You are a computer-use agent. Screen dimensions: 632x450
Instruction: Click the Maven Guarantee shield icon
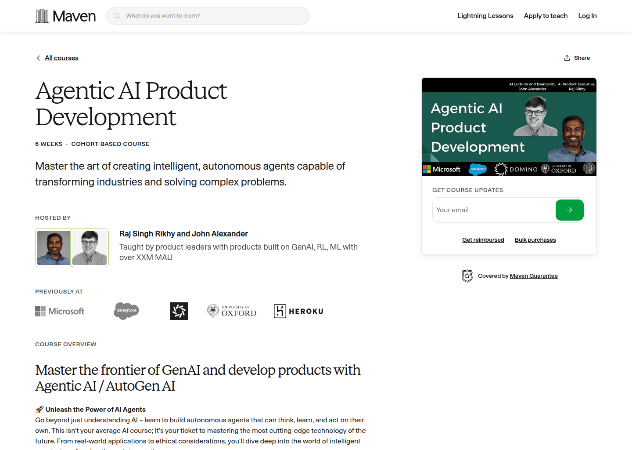pyautogui.click(x=467, y=276)
